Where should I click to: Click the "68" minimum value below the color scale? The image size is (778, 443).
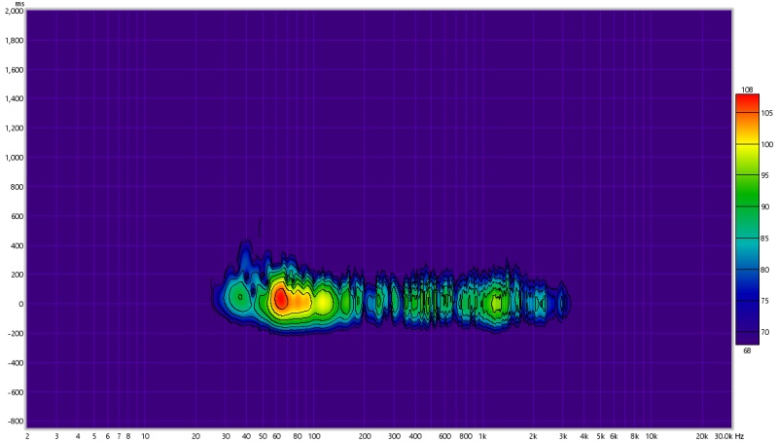point(747,351)
